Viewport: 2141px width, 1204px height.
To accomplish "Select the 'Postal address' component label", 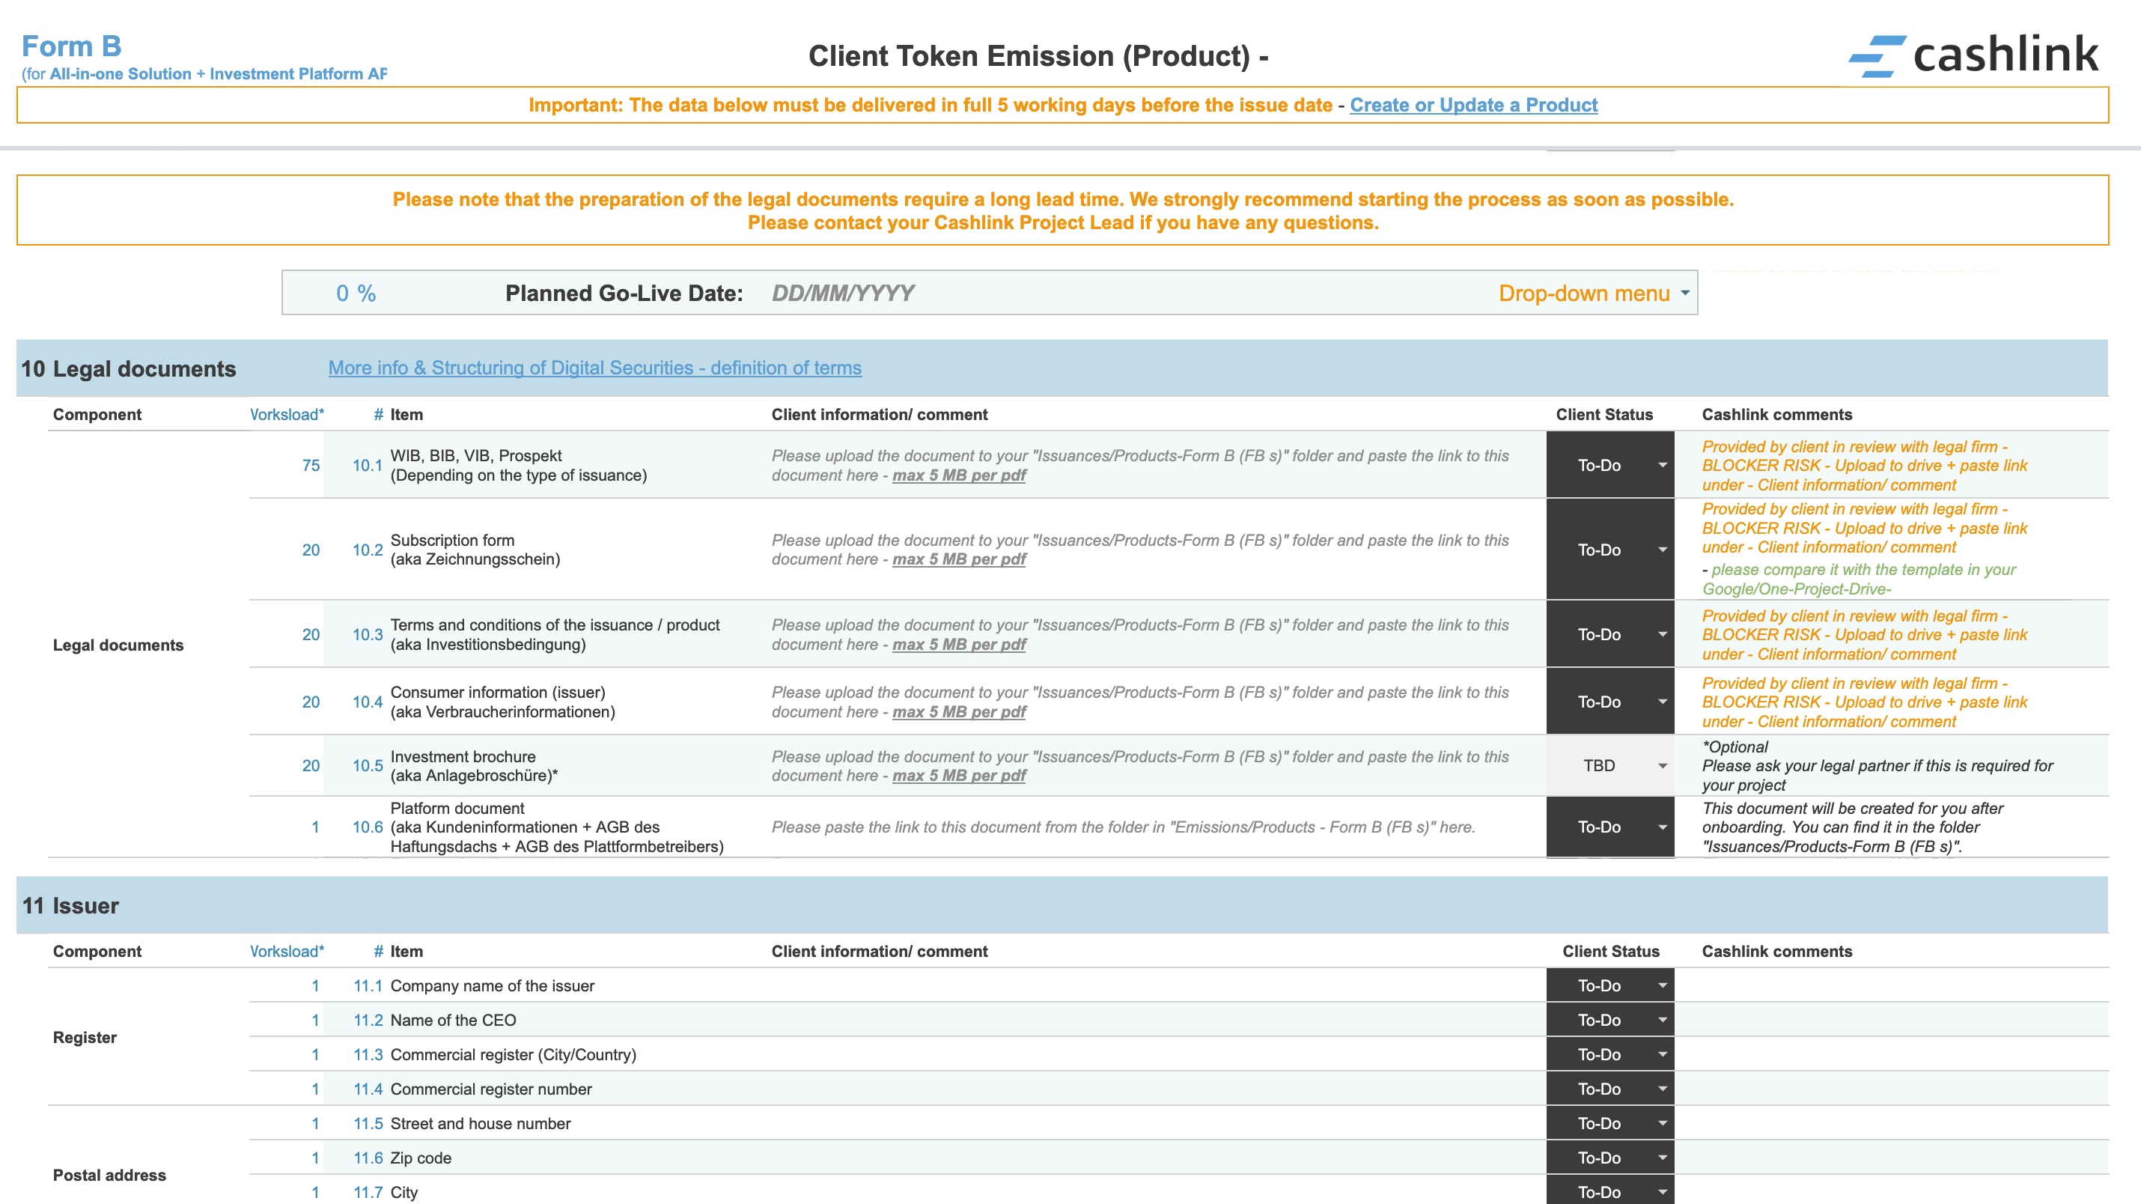I will coord(109,1175).
